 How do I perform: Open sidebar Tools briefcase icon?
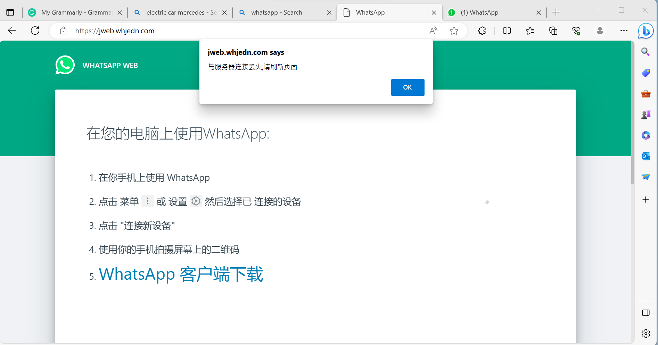click(x=645, y=94)
